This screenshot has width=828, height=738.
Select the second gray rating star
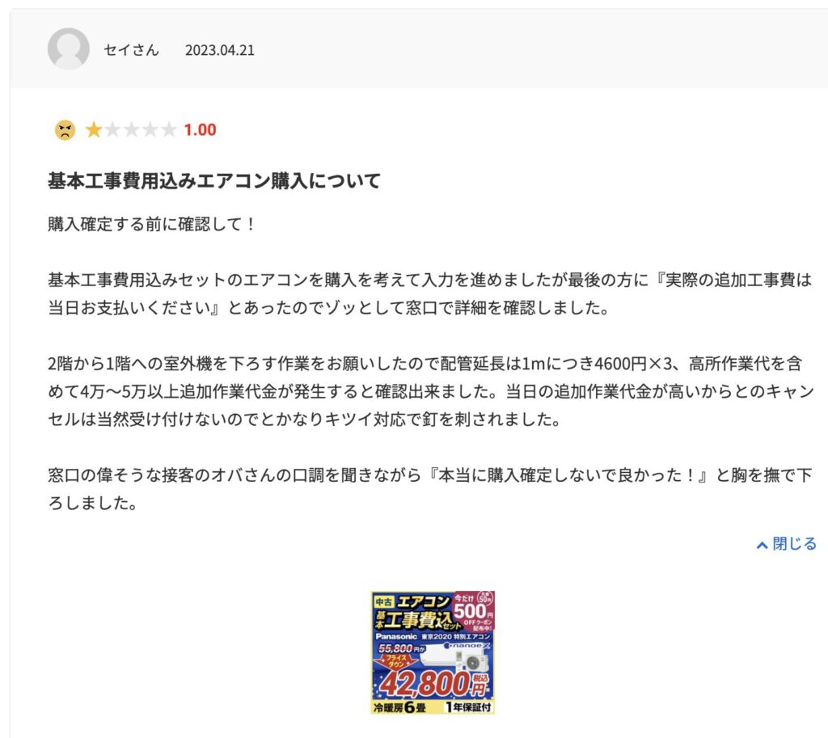[x=112, y=129]
